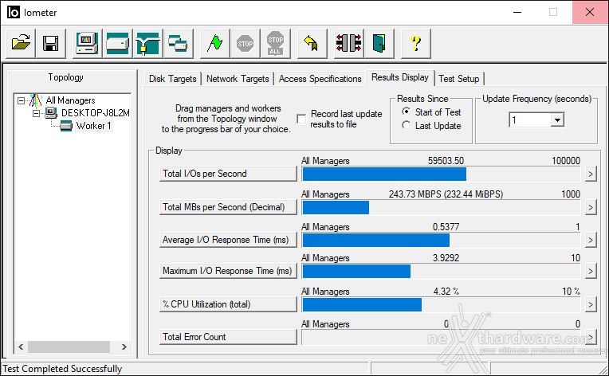
Task: Click the DESKTOP-J8L2M computer icon
Action: [50, 113]
